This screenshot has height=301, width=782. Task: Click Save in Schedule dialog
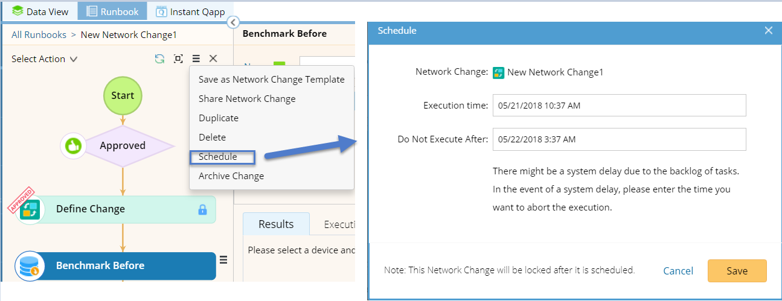click(737, 271)
